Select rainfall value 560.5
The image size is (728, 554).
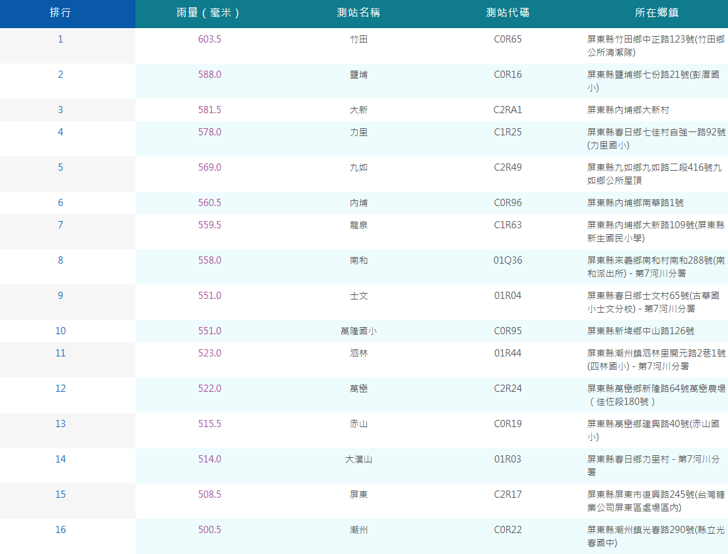click(x=209, y=203)
